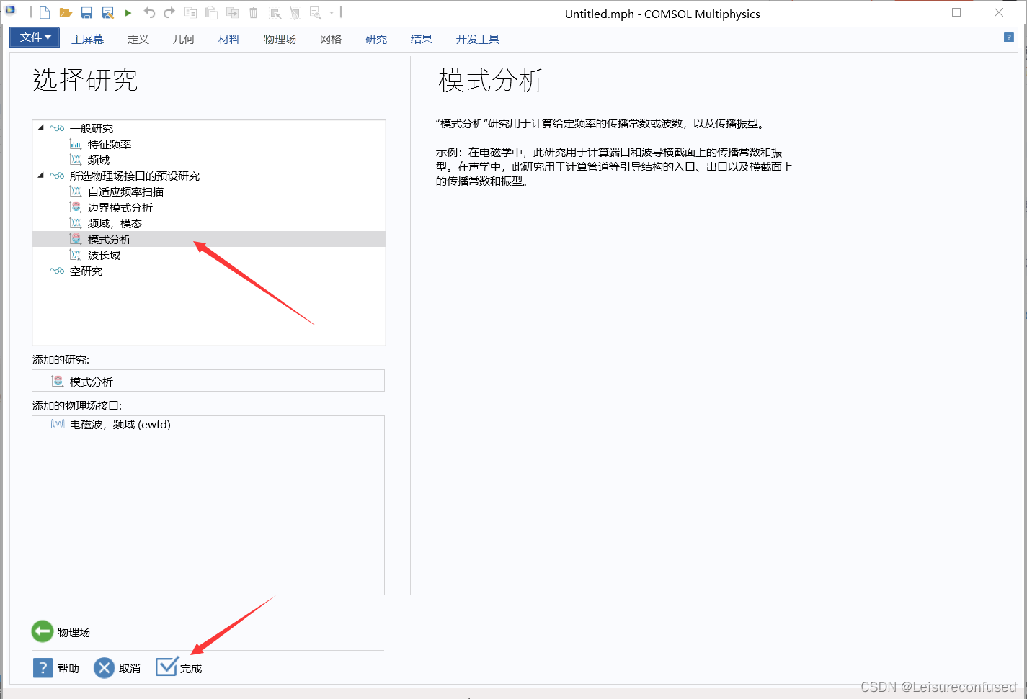Select the 所选物理场接口的预设研究 tree item
The width and height of the screenshot is (1027, 699).
point(135,176)
